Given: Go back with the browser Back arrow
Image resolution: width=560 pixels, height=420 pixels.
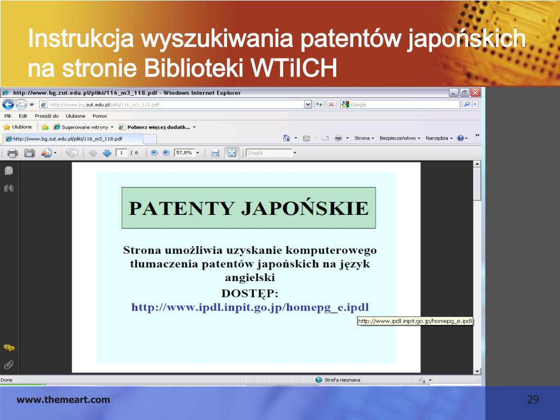Looking at the screenshot, I should coord(8,104).
